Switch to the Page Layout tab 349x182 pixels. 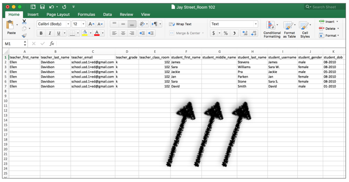point(58,14)
